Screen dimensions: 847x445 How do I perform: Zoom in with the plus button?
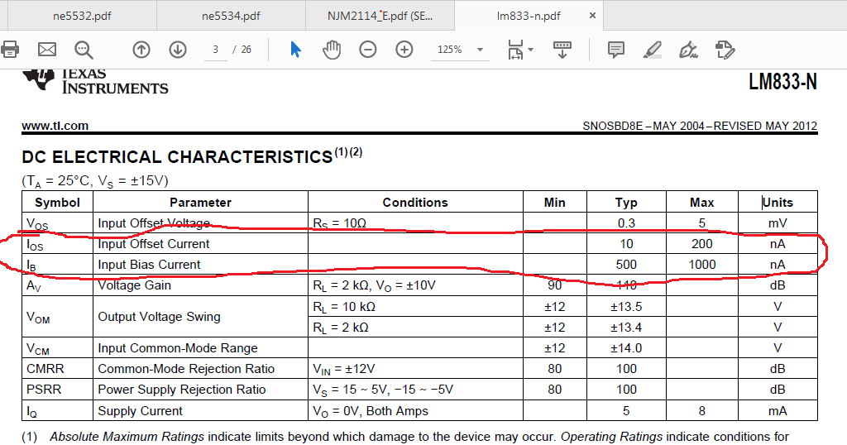(x=404, y=50)
